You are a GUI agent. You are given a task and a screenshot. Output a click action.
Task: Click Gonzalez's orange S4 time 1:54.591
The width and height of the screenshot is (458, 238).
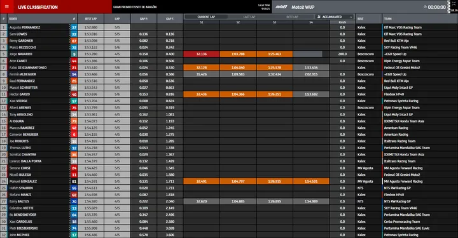[311, 182]
